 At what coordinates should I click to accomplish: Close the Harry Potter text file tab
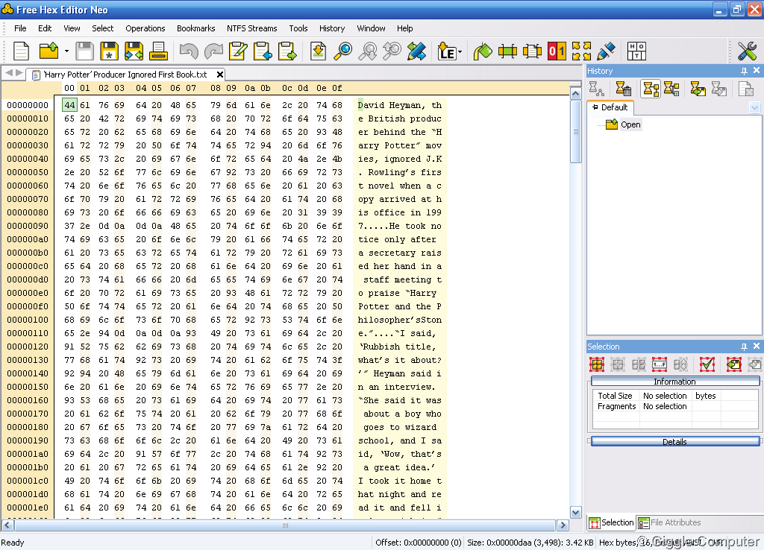click(220, 75)
